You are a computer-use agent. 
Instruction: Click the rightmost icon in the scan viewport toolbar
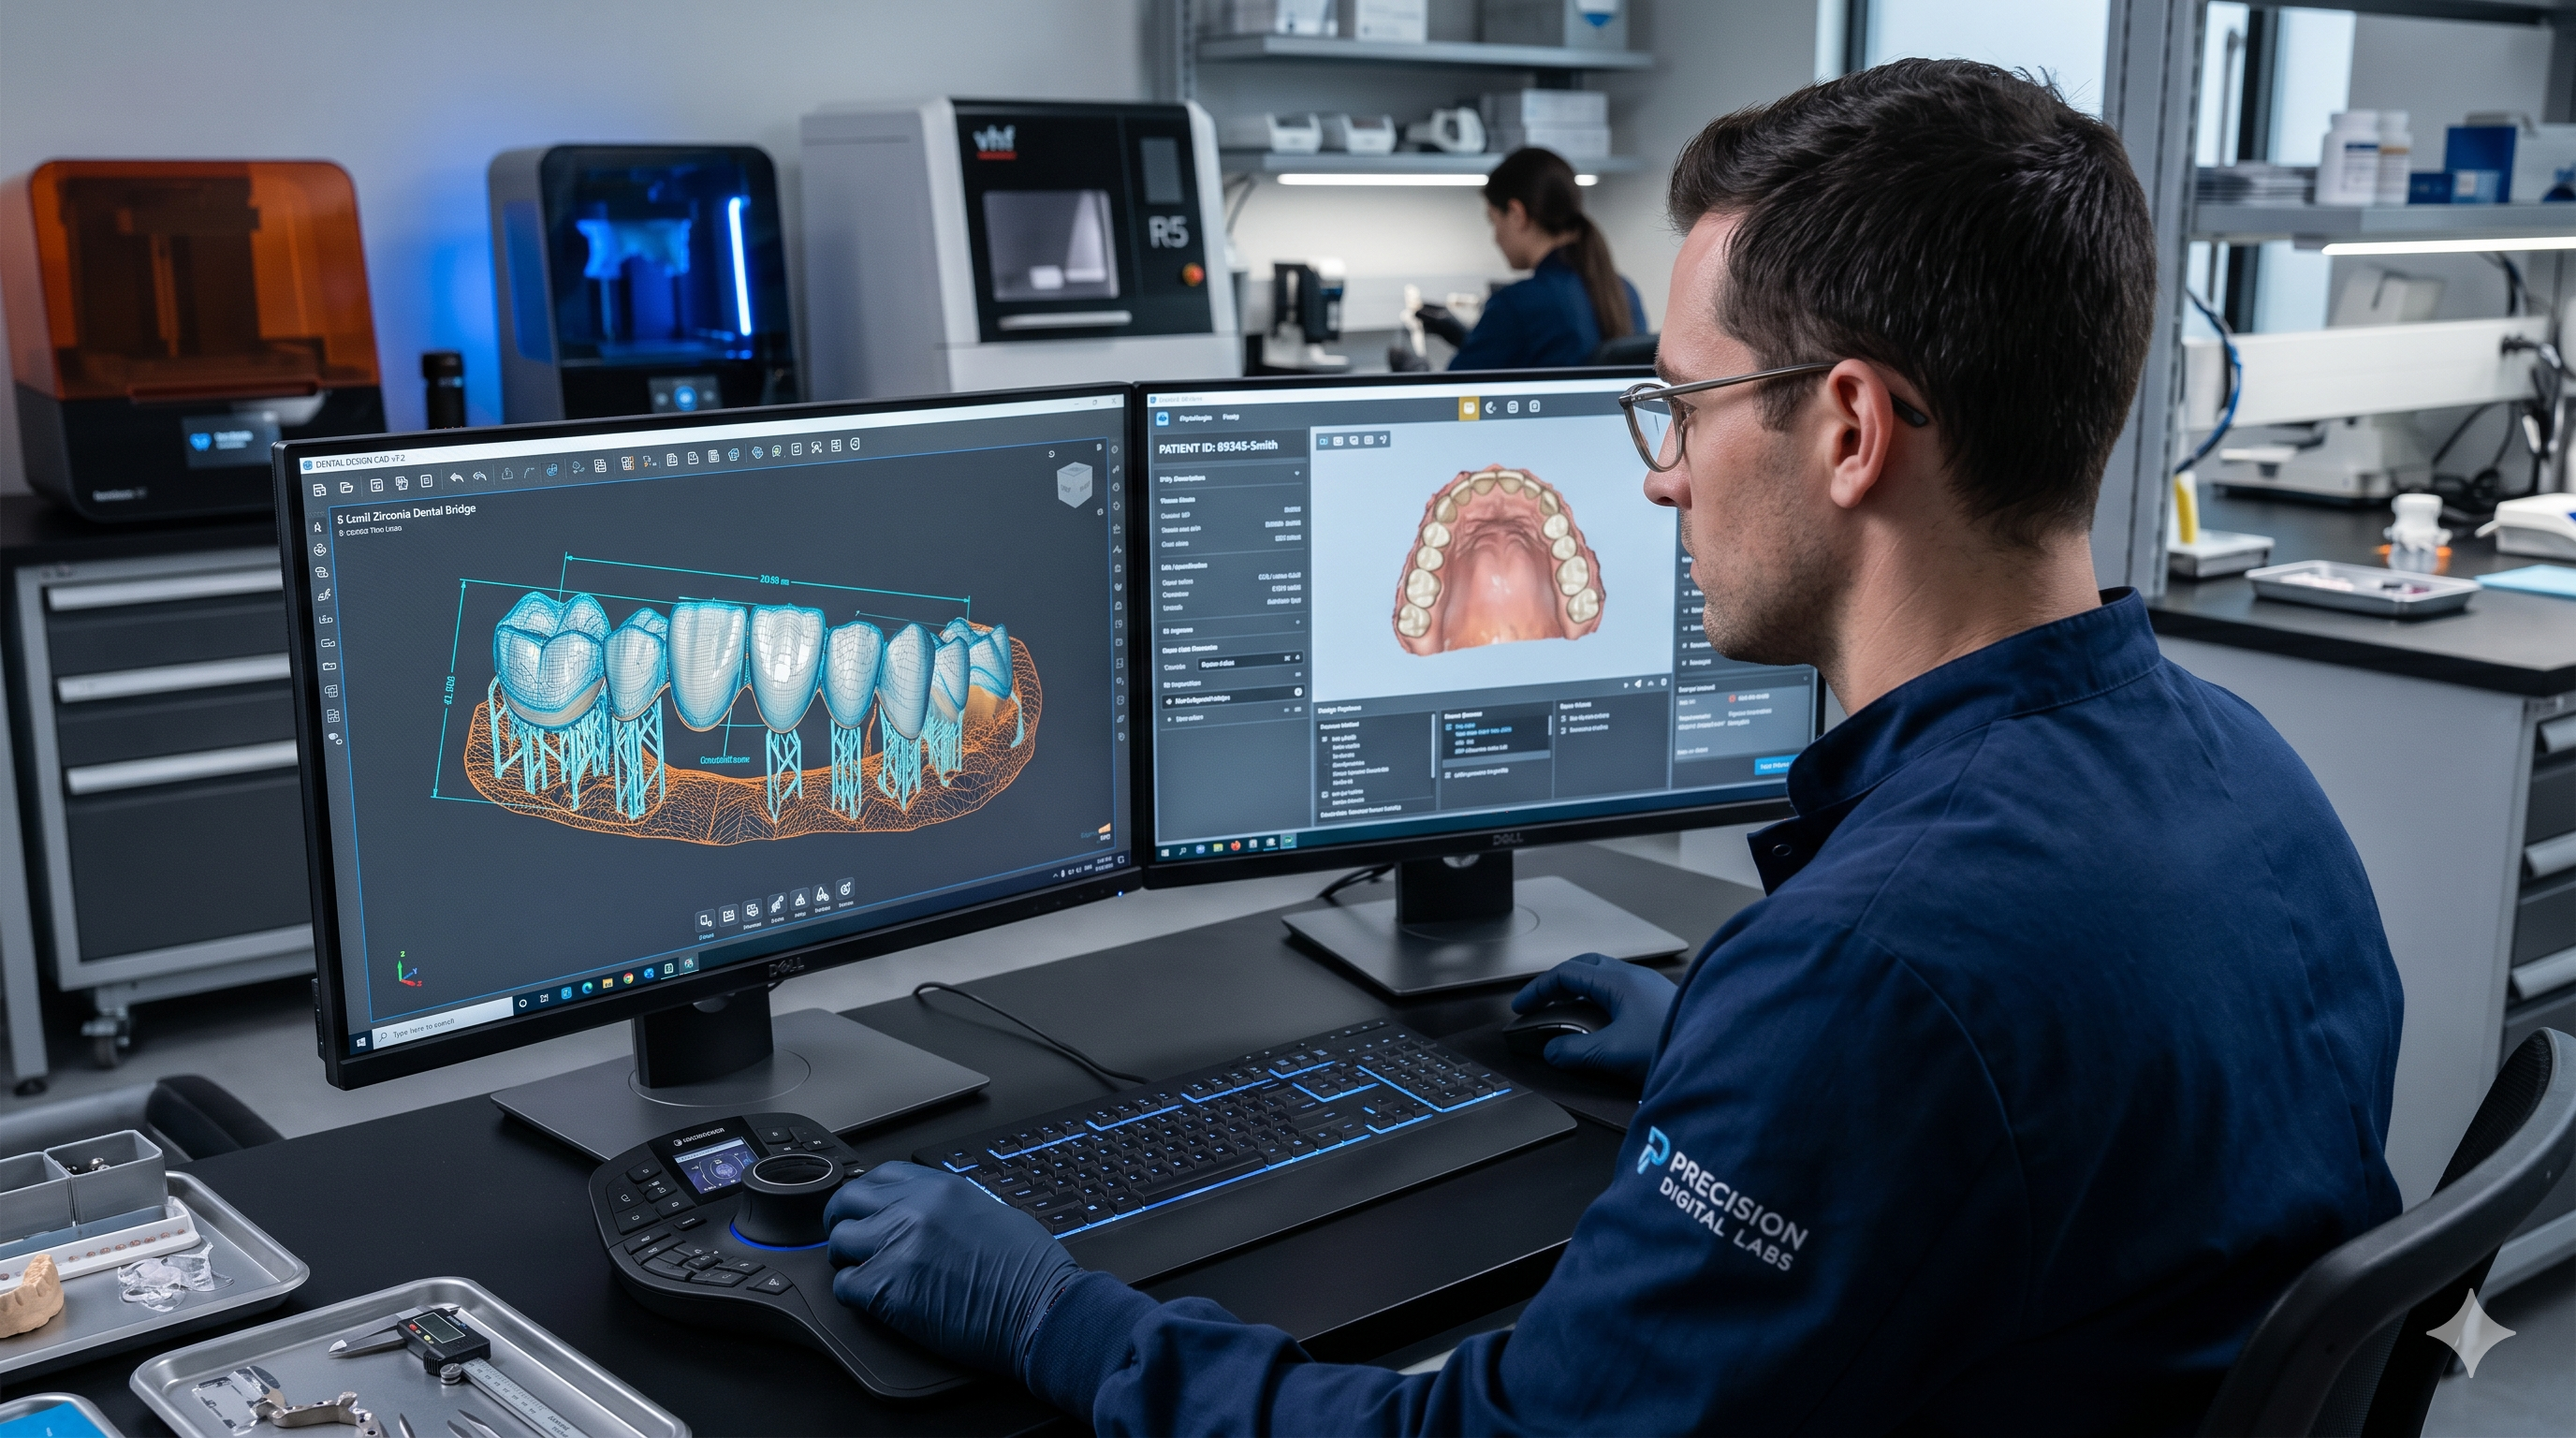[x=1384, y=439]
